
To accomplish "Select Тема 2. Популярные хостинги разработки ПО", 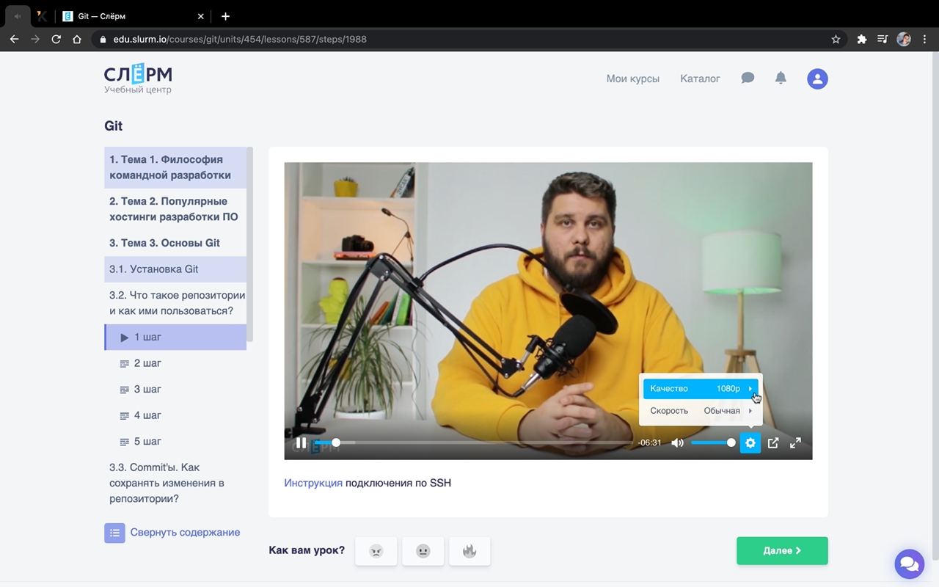I will pyautogui.click(x=175, y=209).
